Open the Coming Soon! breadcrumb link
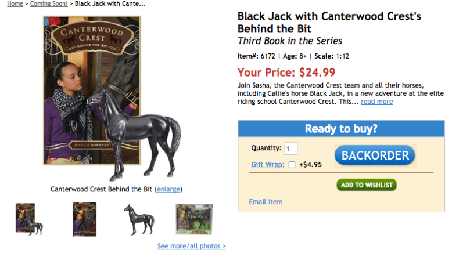The width and height of the screenshot is (452, 264). coord(49,3)
